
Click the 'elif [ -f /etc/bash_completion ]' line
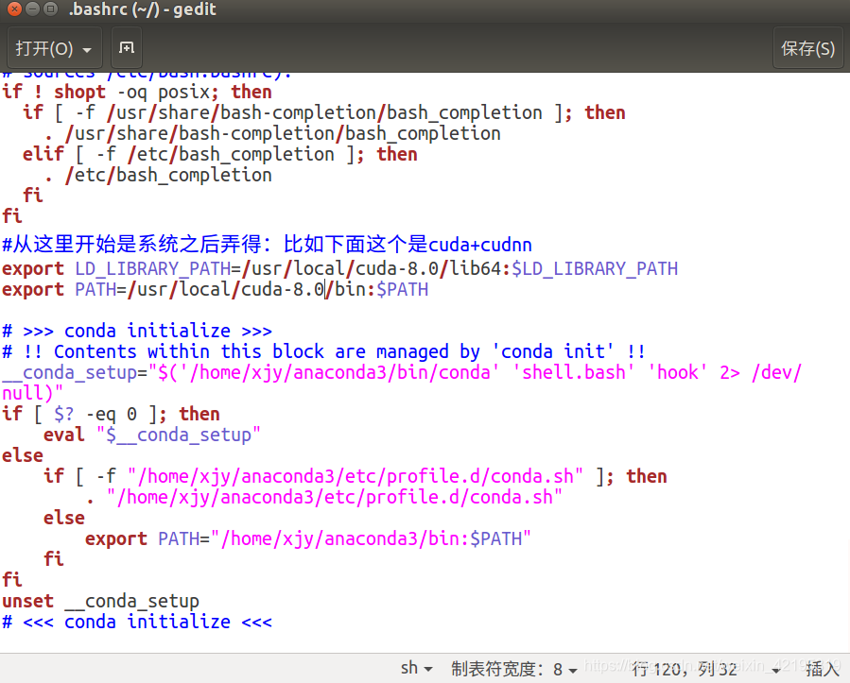(x=220, y=154)
